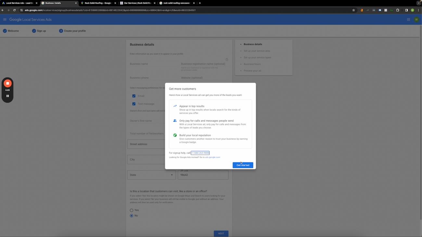Stop the screen recording

point(7,83)
